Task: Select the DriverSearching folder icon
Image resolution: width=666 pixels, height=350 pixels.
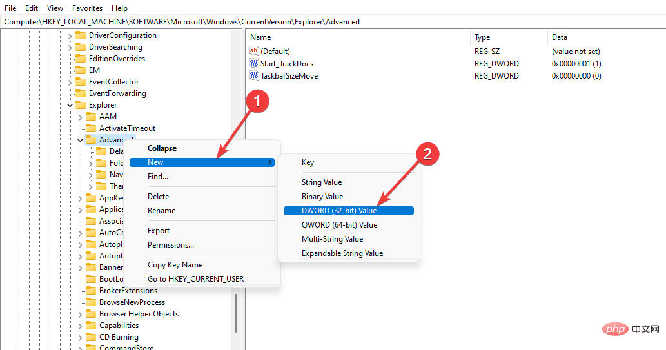Action: click(x=81, y=46)
